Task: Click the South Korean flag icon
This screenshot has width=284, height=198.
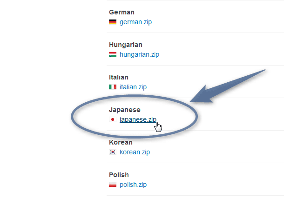Action: pos(113,152)
